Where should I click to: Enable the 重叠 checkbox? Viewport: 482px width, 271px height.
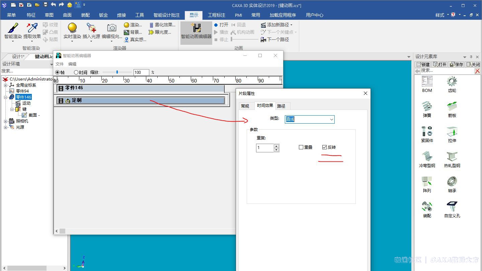pyautogui.click(x=301, y=147)
